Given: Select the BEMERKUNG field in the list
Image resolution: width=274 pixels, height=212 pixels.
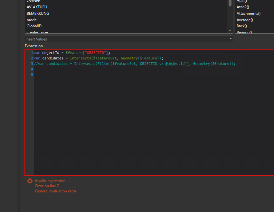Looking at the screenshot, I should (x=38, y=13).
